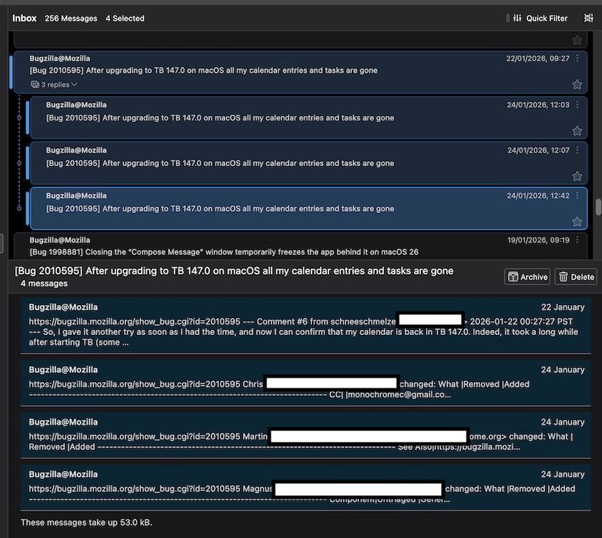The image size is (602, 538).
Task: Click the Delete trash icon
Action: point(564,277)
